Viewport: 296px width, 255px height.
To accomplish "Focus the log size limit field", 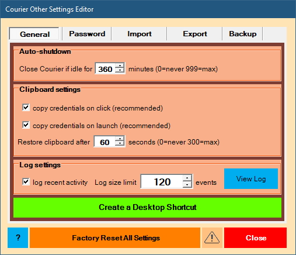I will coord(162,181).
